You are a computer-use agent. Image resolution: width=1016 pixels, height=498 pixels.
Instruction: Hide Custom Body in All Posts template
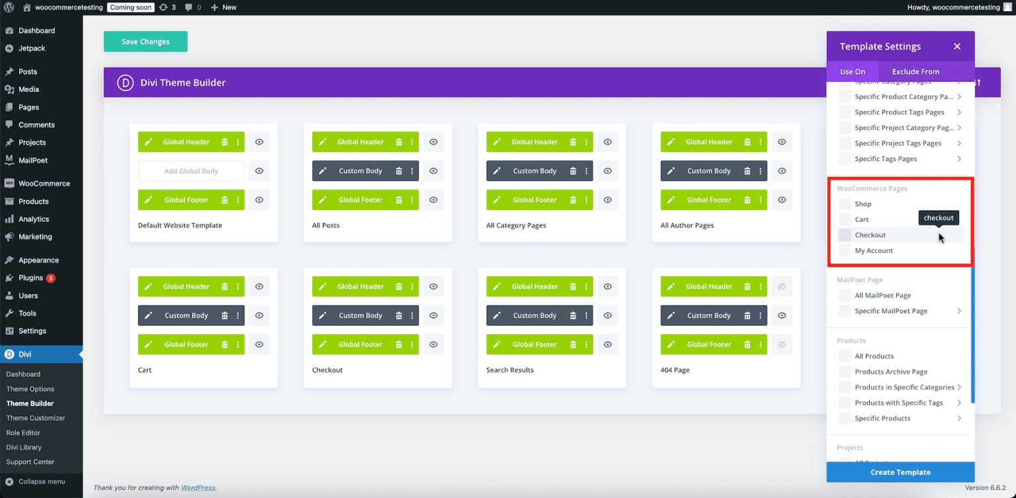tap(433, 171)
